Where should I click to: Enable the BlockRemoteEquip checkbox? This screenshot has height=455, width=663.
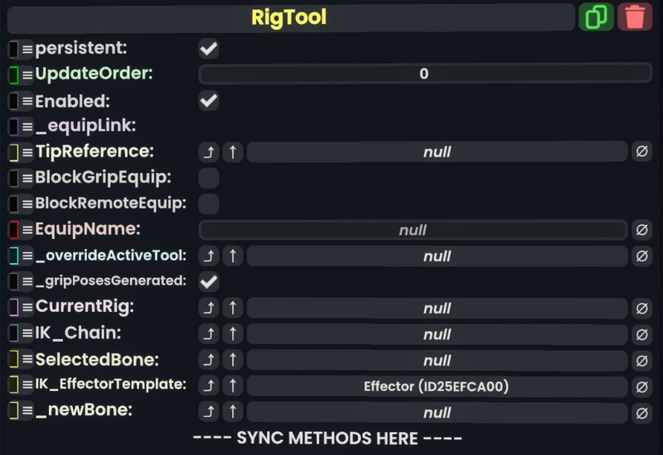coord(209,204)
